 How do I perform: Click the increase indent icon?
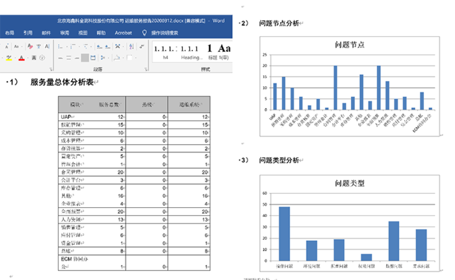108,46
